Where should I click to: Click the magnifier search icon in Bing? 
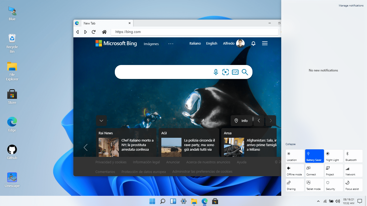pos(245,72)
